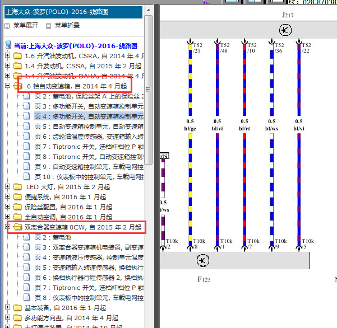This screenshot has height=328, width=337.
Task: Open 页 2 : 蓄电池, 保险丝架 A page
Action: click(x=89, y=96)
